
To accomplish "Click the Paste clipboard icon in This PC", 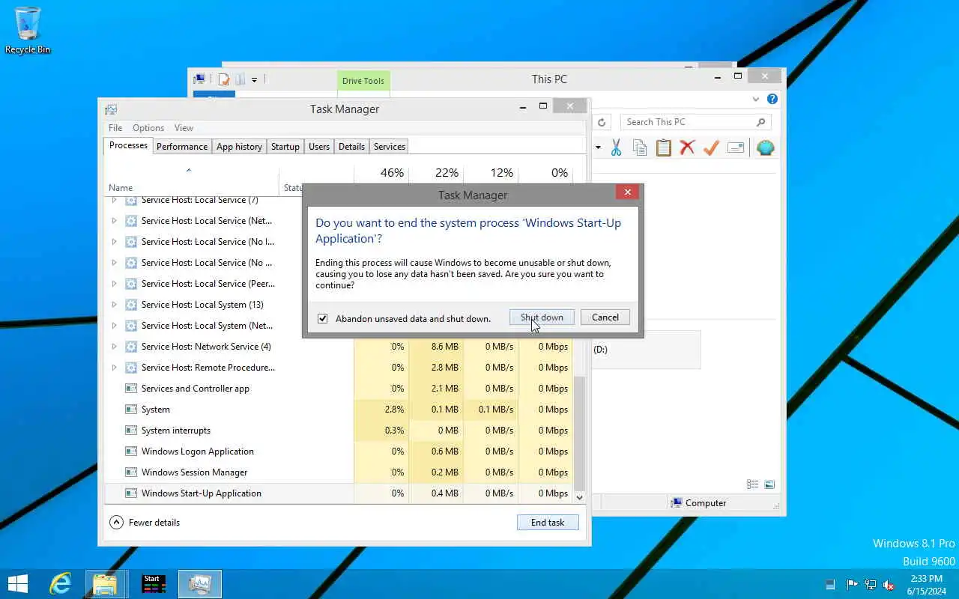I will tap(664, 148).
